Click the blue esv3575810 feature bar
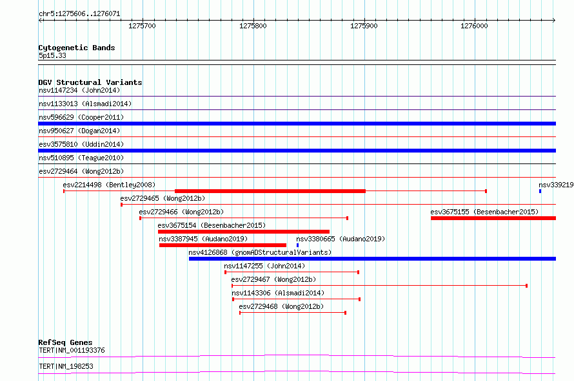 click(297, 151)
